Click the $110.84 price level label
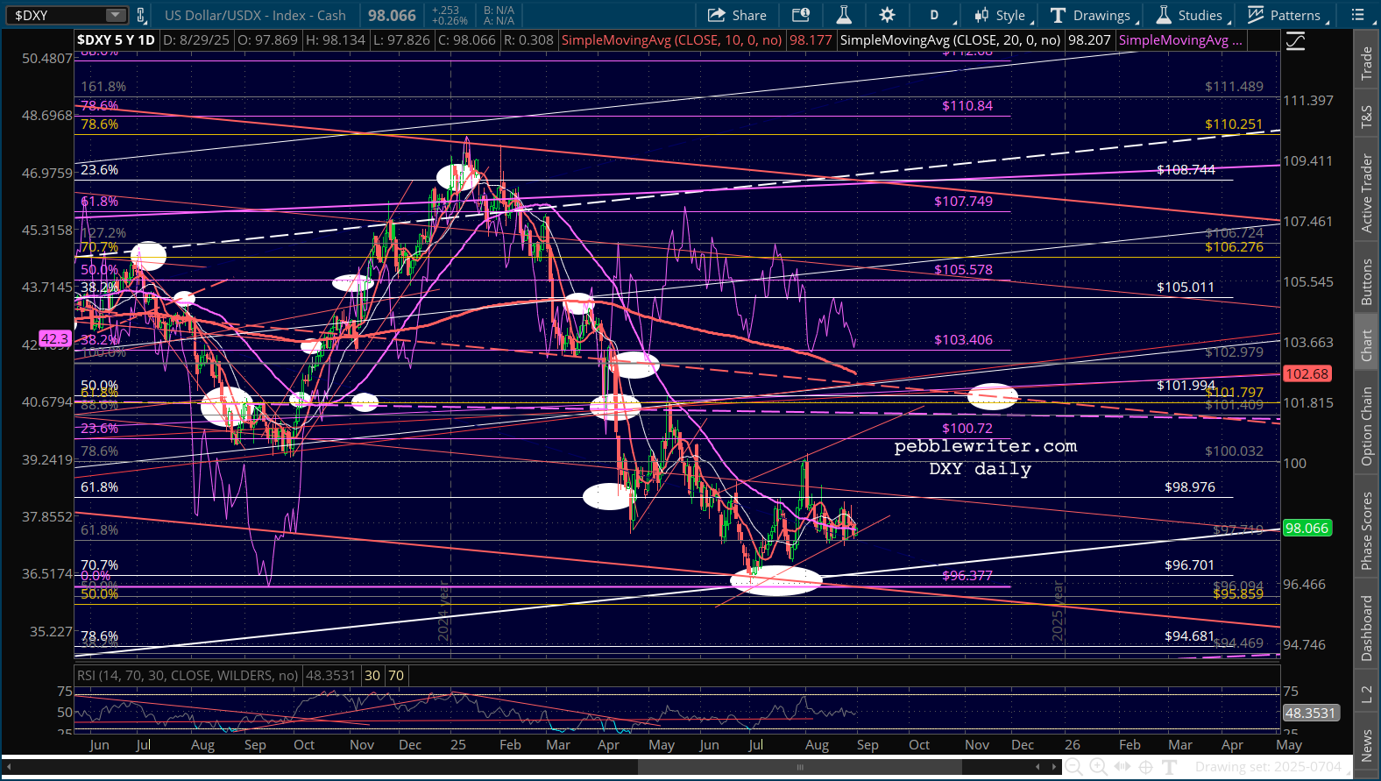Viewport: 1381px width, 781px height. [967, 106]
